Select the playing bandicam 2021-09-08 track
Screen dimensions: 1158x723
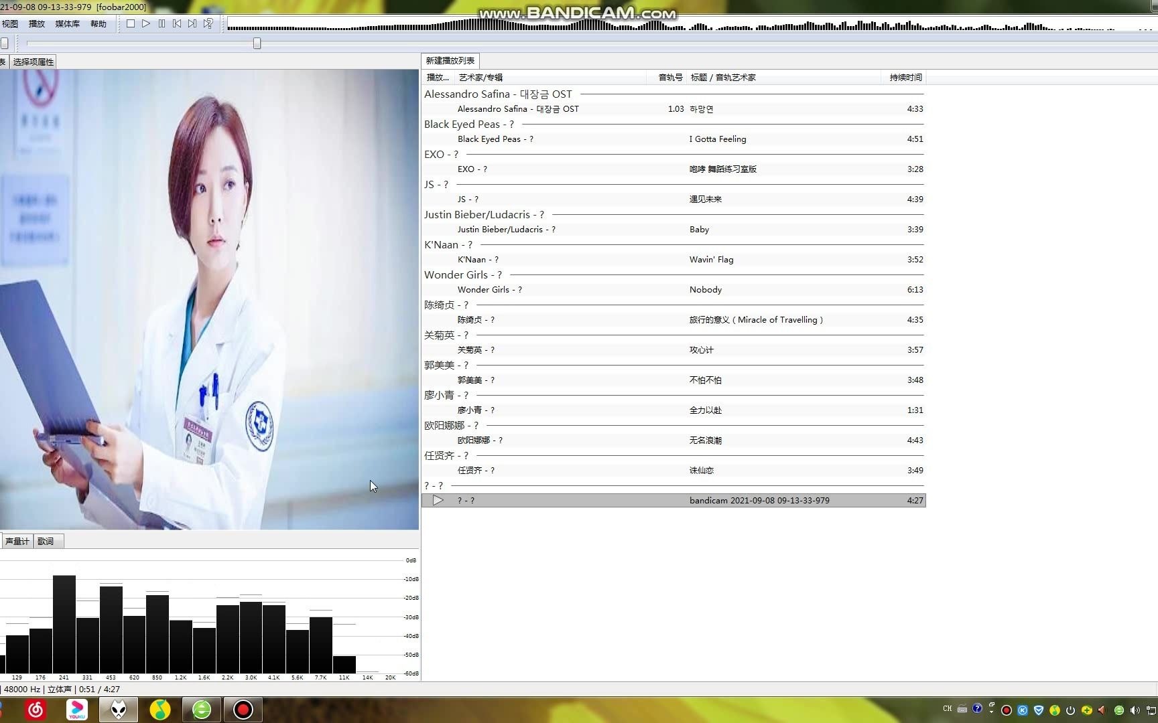673,501
